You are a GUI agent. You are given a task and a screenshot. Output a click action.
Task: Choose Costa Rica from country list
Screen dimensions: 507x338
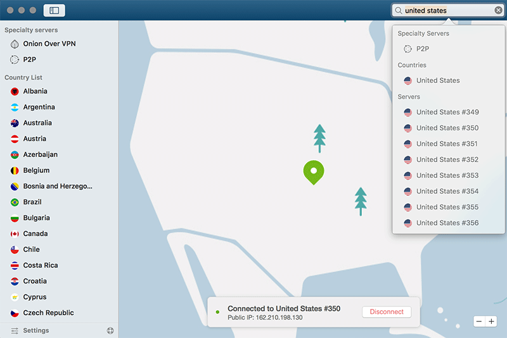point(41,265)
